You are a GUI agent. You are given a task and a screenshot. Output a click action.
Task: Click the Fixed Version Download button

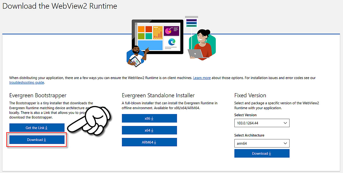point(262,153)
